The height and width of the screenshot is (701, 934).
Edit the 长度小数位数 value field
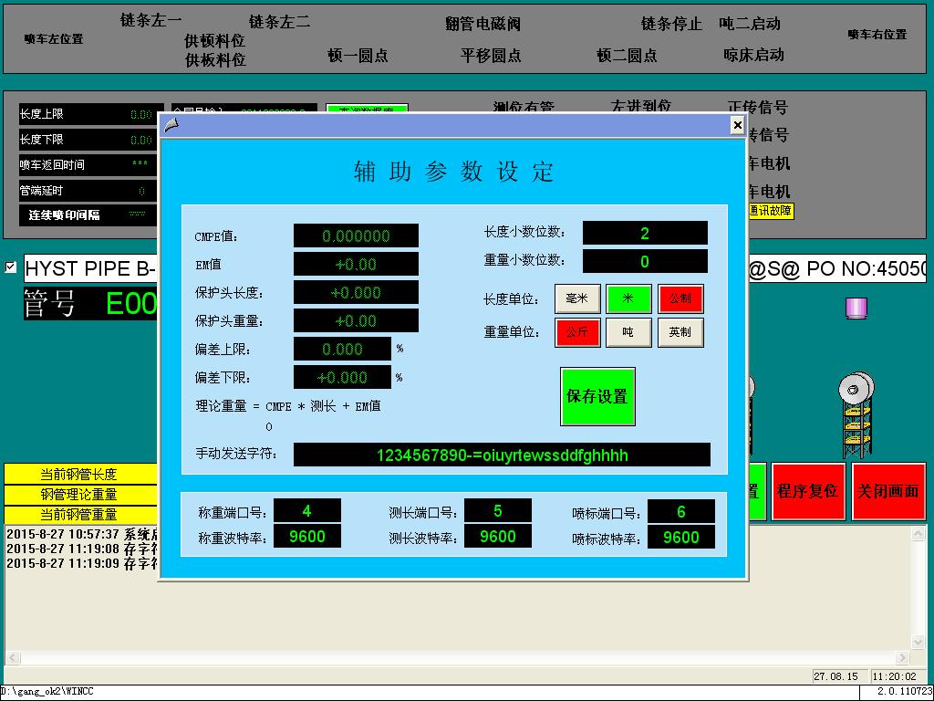[645, 233]
